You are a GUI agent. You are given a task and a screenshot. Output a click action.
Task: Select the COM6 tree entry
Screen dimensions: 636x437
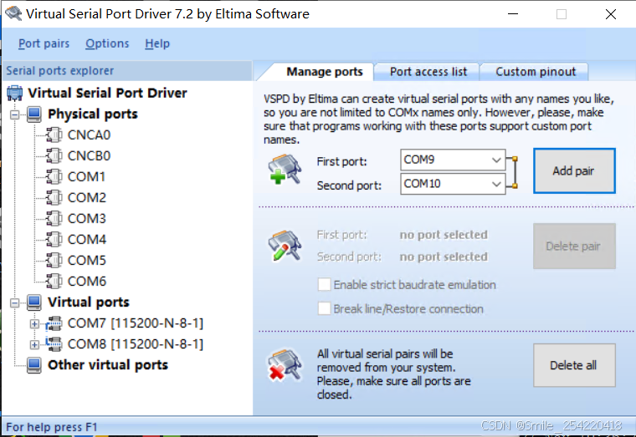click(x=86, y=281)
